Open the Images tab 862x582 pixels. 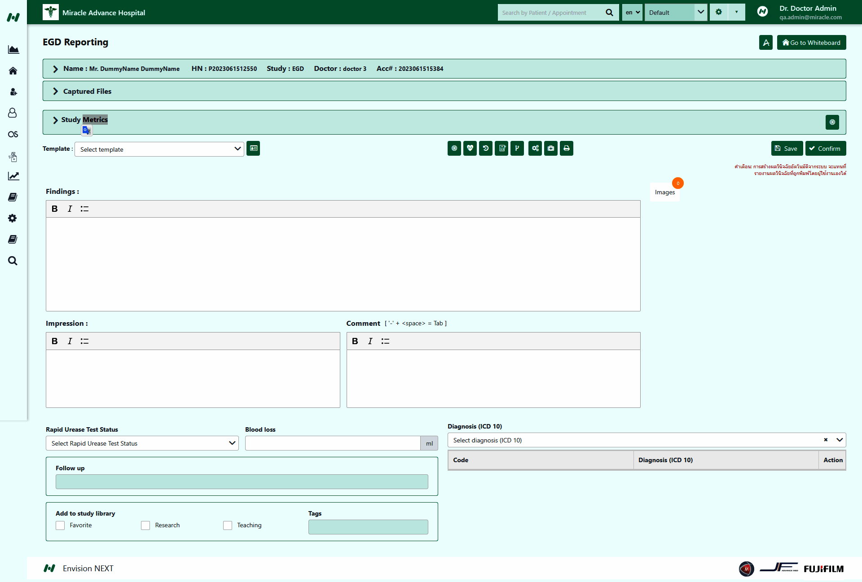click(x=664, y=192)
